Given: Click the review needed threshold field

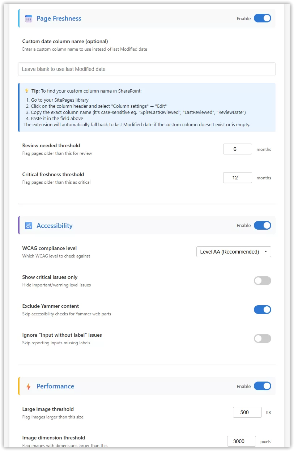Looking at the screenshot, I should 237,149.
